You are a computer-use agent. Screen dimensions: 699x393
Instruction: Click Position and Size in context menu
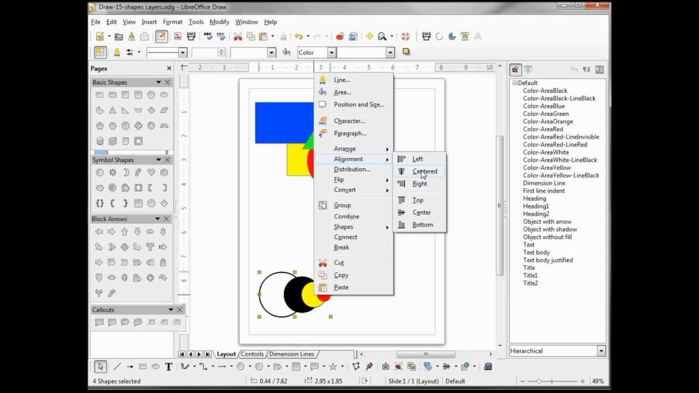point(354,105)
